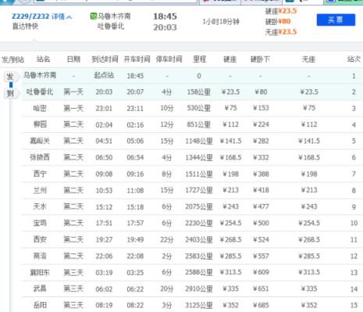363x312 pixels.
Task: Click the 到达时间 column header
Action: (x=105, y=59)
